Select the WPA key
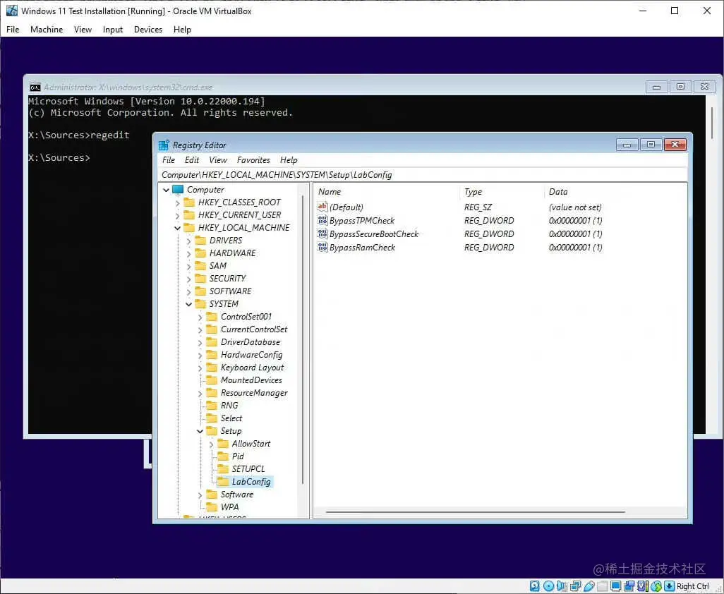Viewport: 724px width, 594px height. click(x=229, y=507)
